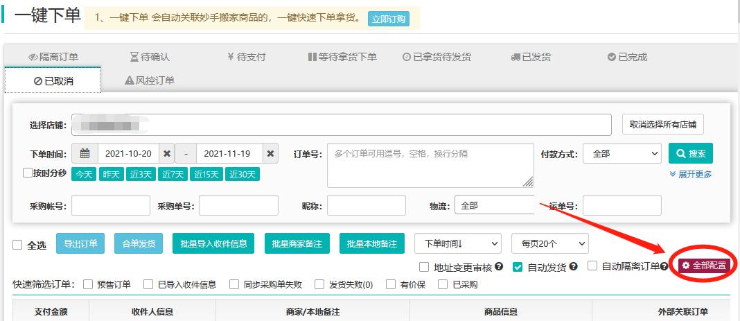The image size is (740, 321).
Task: Filter by 预售订单 checkbox
Action: tap(88, 284)
